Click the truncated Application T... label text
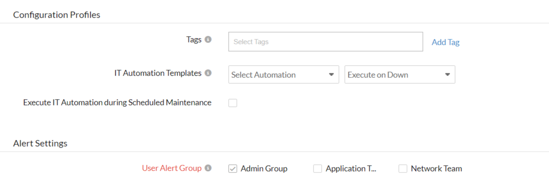Viewport: 549px width, 196px height. [351, 168]
